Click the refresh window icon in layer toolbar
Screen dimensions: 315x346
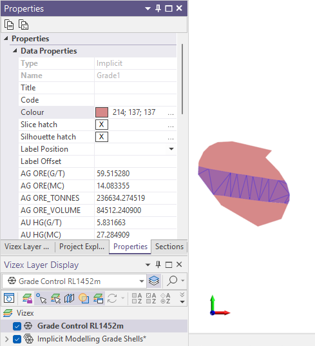pyautogui.click(x=9, y=298)
